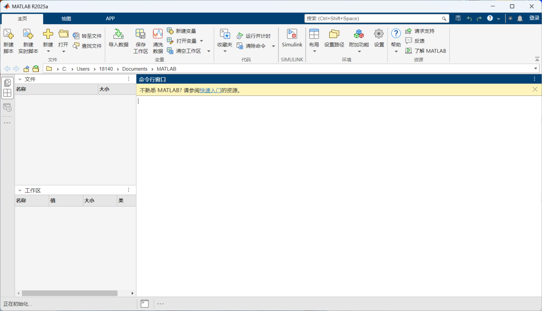The height and width of the screenshot is (311, 542).
Task: Collapse the ribbon with the minimize toolstrip arrow
Action: [537, 59]
